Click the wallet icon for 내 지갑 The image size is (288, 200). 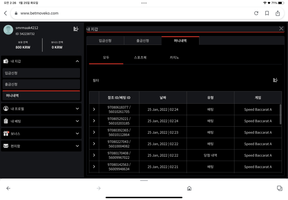coord(6,61)
